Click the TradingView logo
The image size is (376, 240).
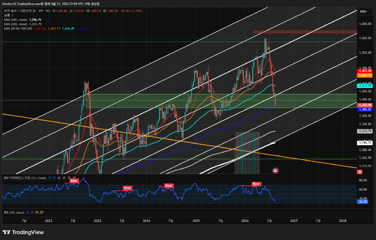23,232
